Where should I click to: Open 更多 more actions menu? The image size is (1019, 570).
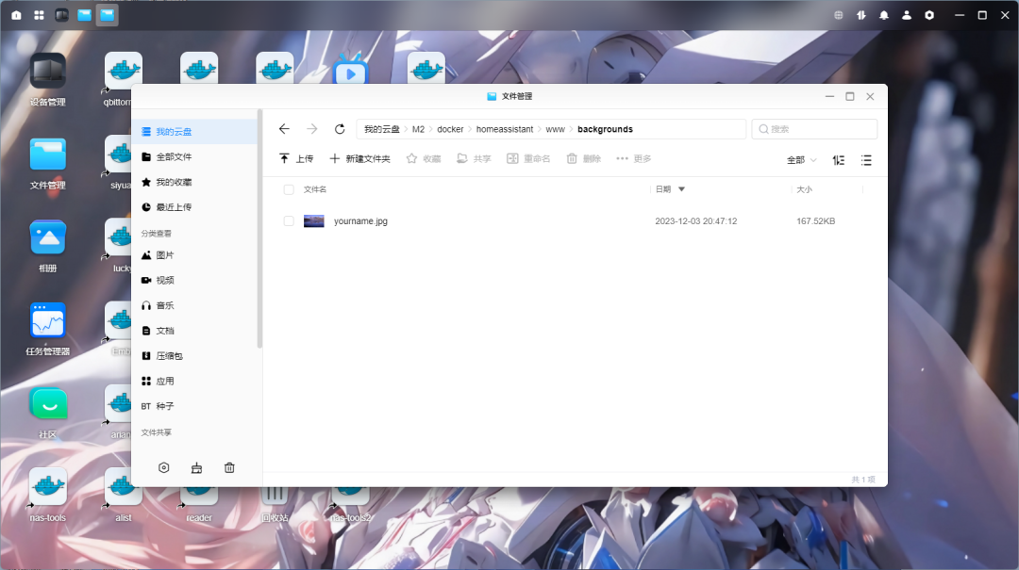(634, 158)
